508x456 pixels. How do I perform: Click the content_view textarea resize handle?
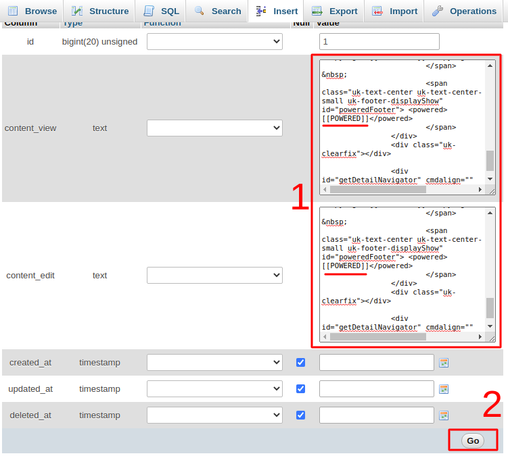(492, 191)
